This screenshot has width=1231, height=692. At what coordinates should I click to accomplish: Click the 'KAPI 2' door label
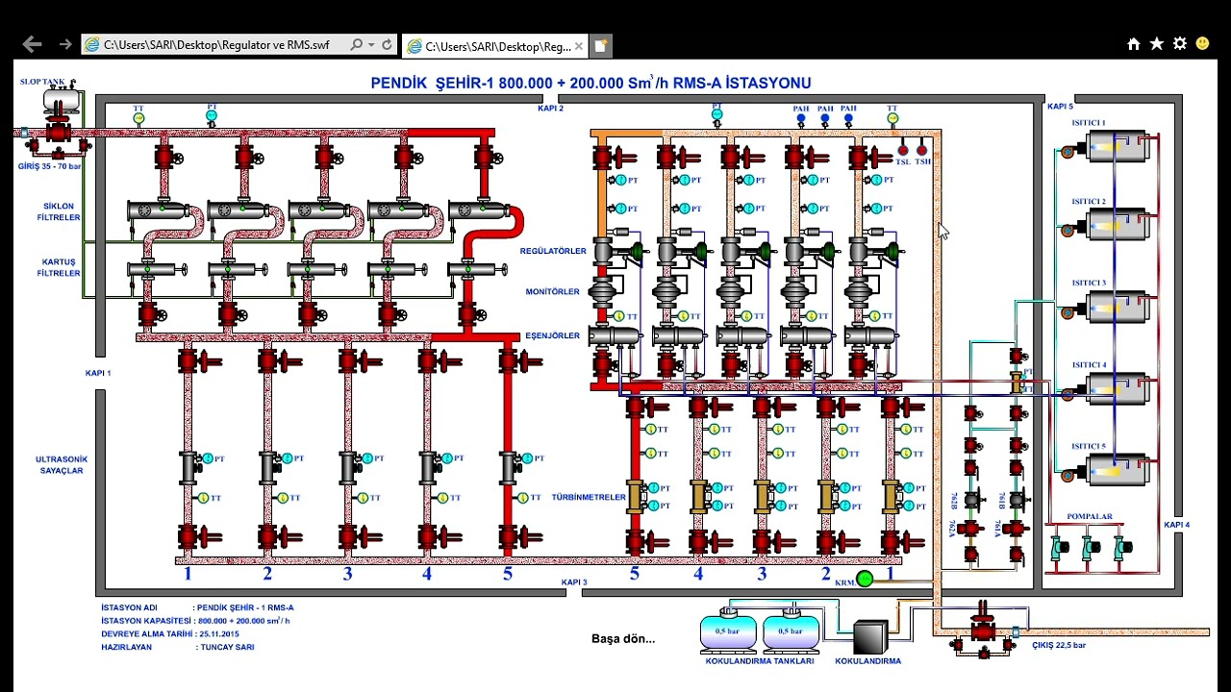tap(551, 109)
